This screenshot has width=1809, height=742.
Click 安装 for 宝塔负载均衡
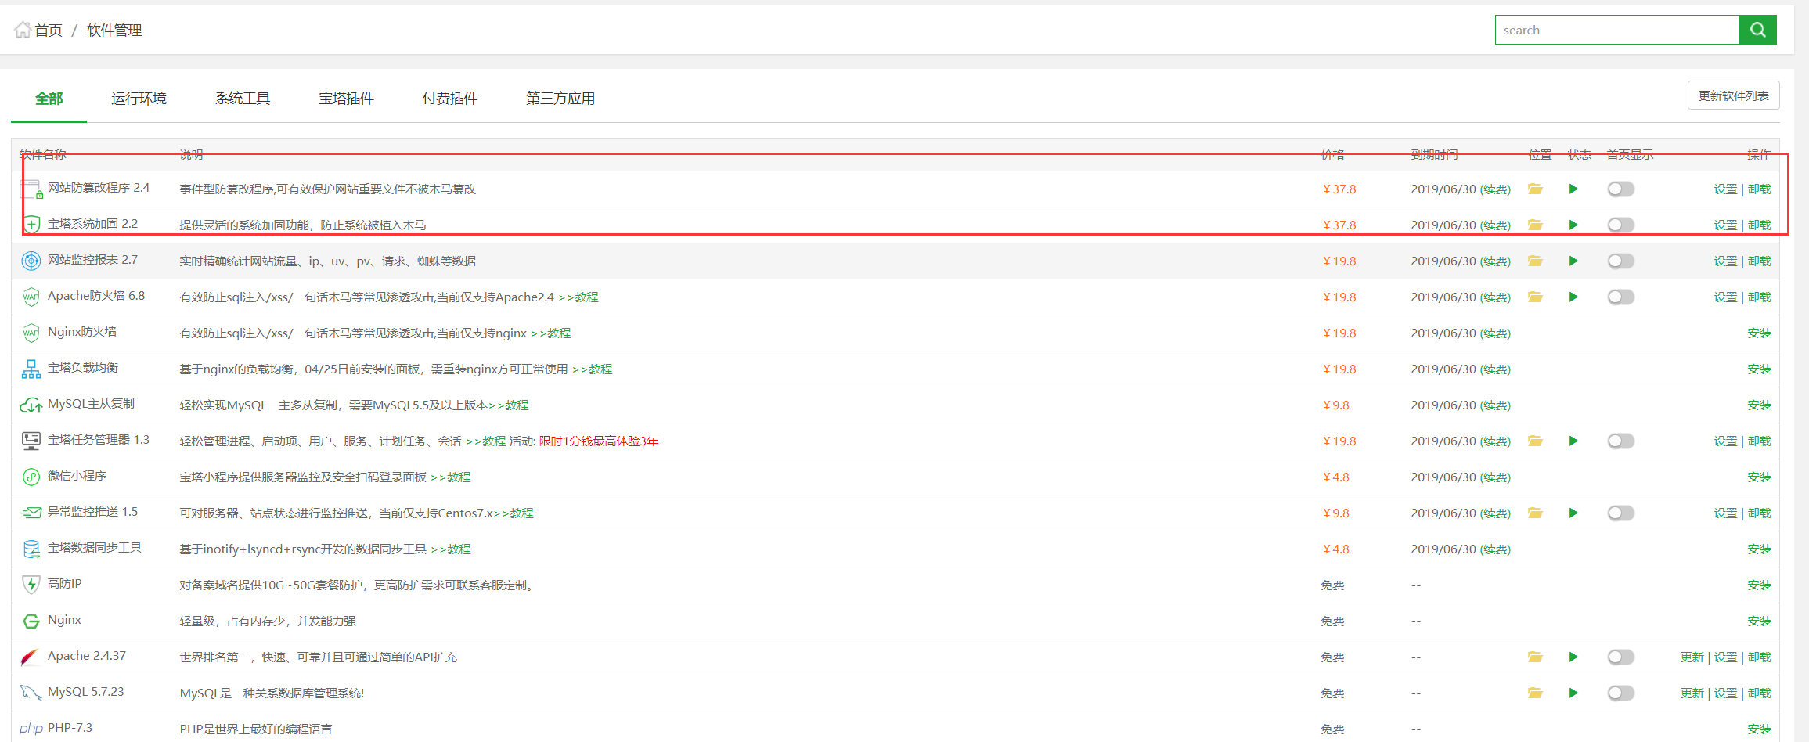coord(1759,369)
